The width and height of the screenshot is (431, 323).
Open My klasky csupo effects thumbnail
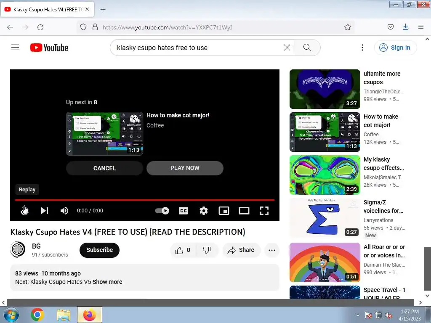point(325,175)
